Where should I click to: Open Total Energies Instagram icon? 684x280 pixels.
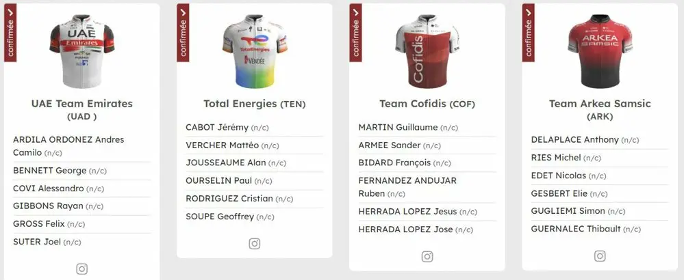(254, 244)
